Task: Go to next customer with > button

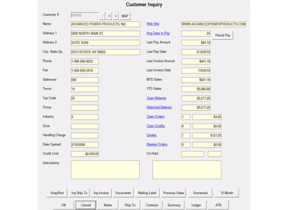Action: [116, 16]
